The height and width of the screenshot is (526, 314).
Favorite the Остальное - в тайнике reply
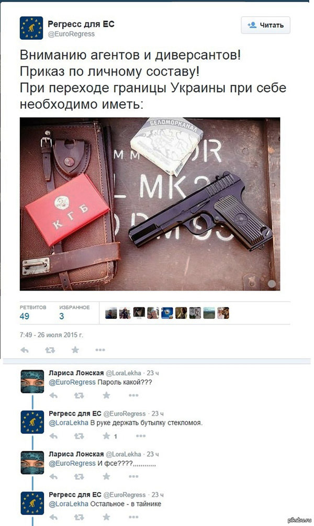106,517
